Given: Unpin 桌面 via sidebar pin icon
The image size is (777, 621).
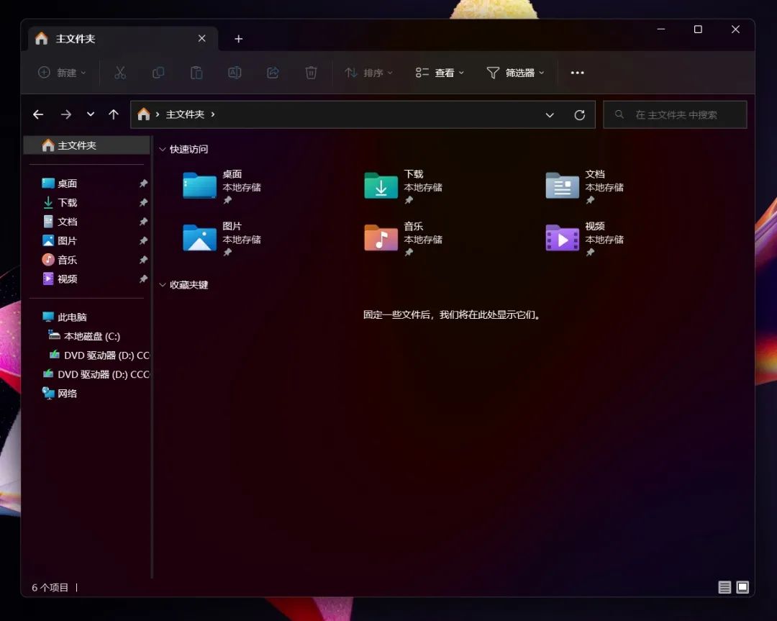Looking at the screenshot, I should [x=143, y=183].
